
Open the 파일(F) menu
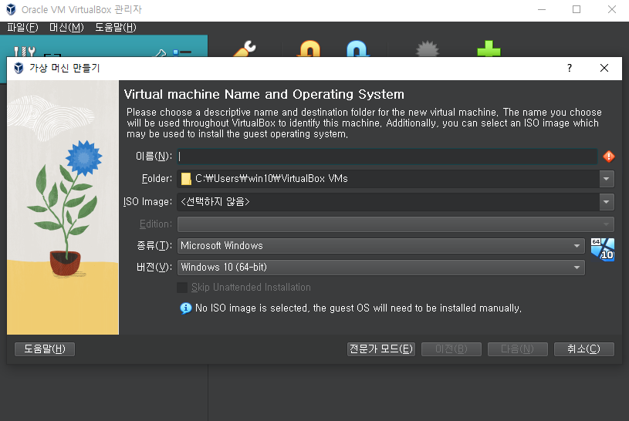(x=22, y=28)
